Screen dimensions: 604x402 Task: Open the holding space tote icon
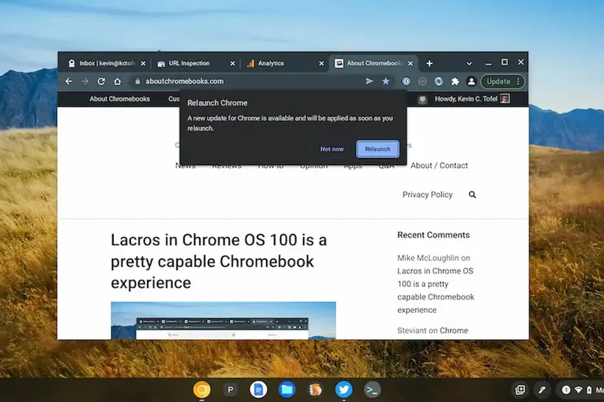(520, 389)
